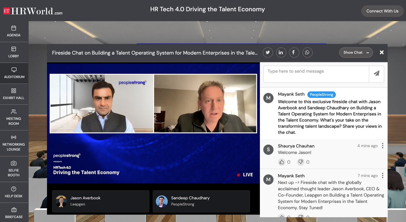The width and height of the screenshot is (406, 222).
Task: Open Jason Averbook speaker card
Action: click(100, 201)
